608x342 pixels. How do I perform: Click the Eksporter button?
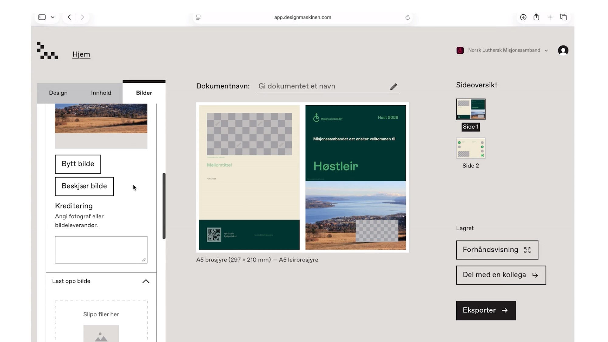pyautogui.click(x=486, y=310)
